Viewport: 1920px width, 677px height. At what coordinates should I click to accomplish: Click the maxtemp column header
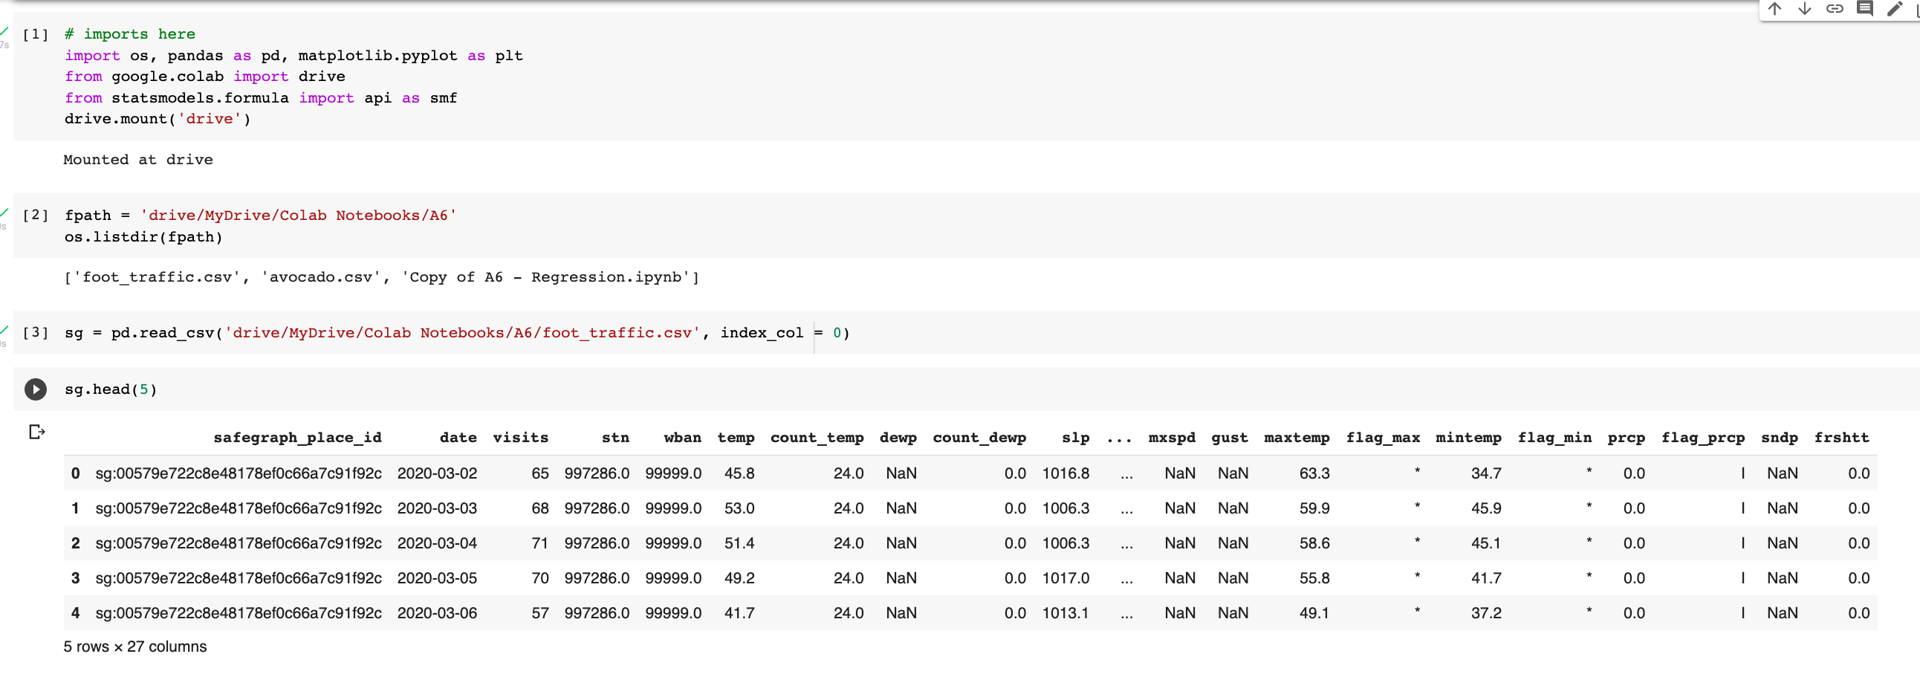pos(1297,438)
